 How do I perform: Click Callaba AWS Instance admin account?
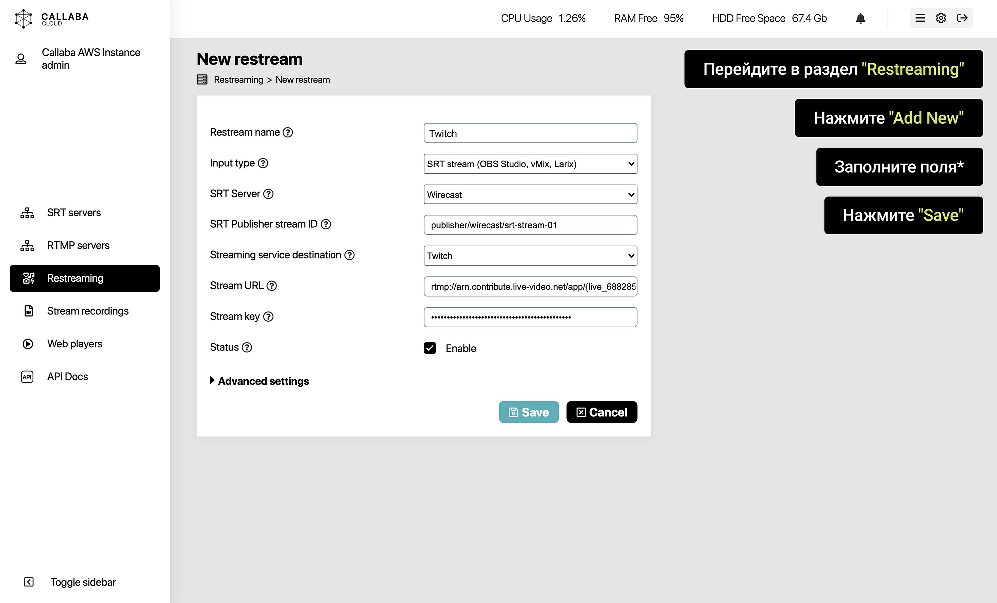(x=91, y=59)
